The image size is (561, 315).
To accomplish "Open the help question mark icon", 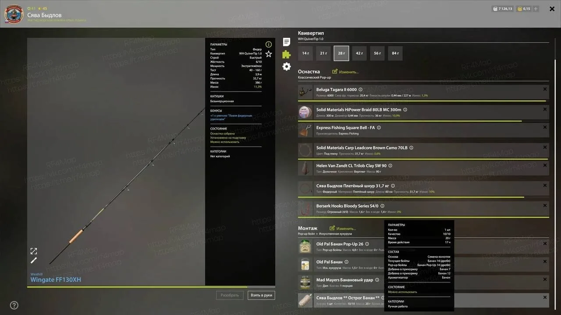I will point(14,305).
